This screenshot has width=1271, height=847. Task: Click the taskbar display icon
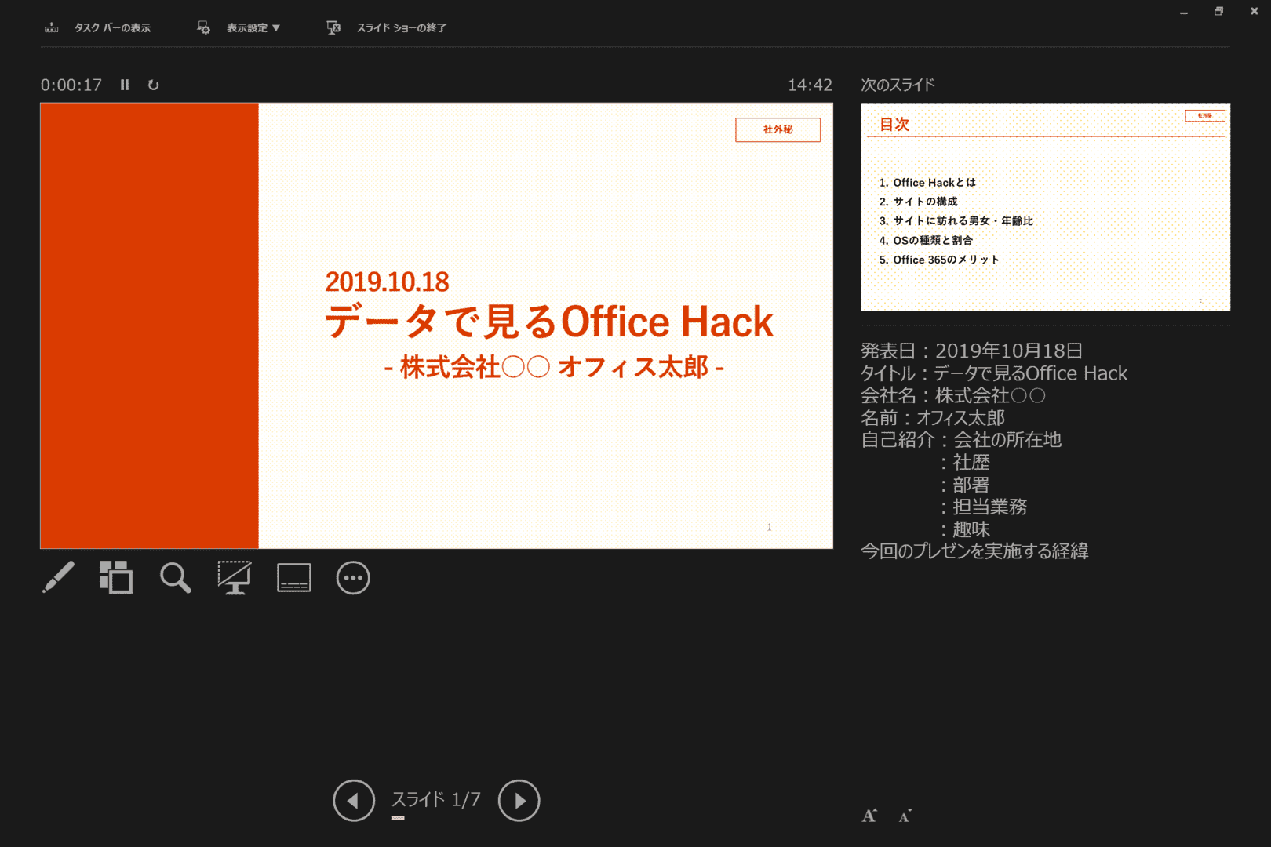pyautogui.click(x=52, y=27)
